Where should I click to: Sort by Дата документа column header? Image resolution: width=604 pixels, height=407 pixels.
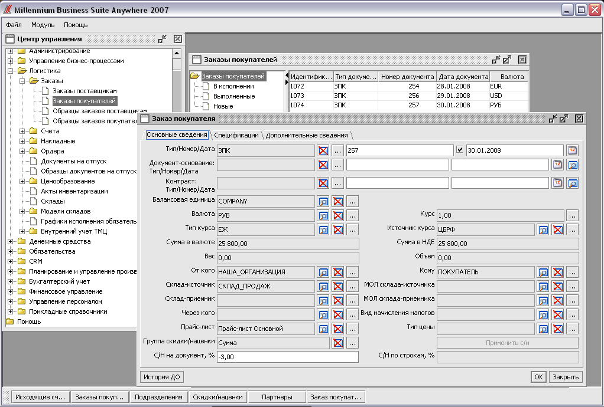463,77
